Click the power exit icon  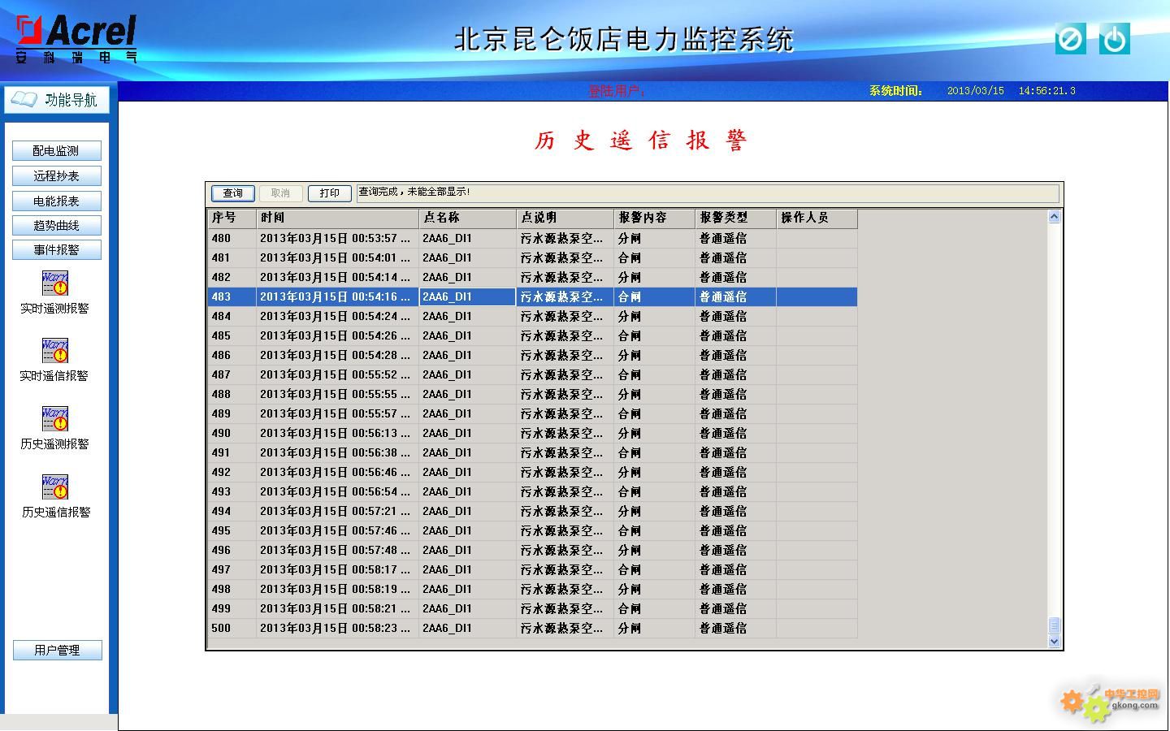(x=1114, y=39)
